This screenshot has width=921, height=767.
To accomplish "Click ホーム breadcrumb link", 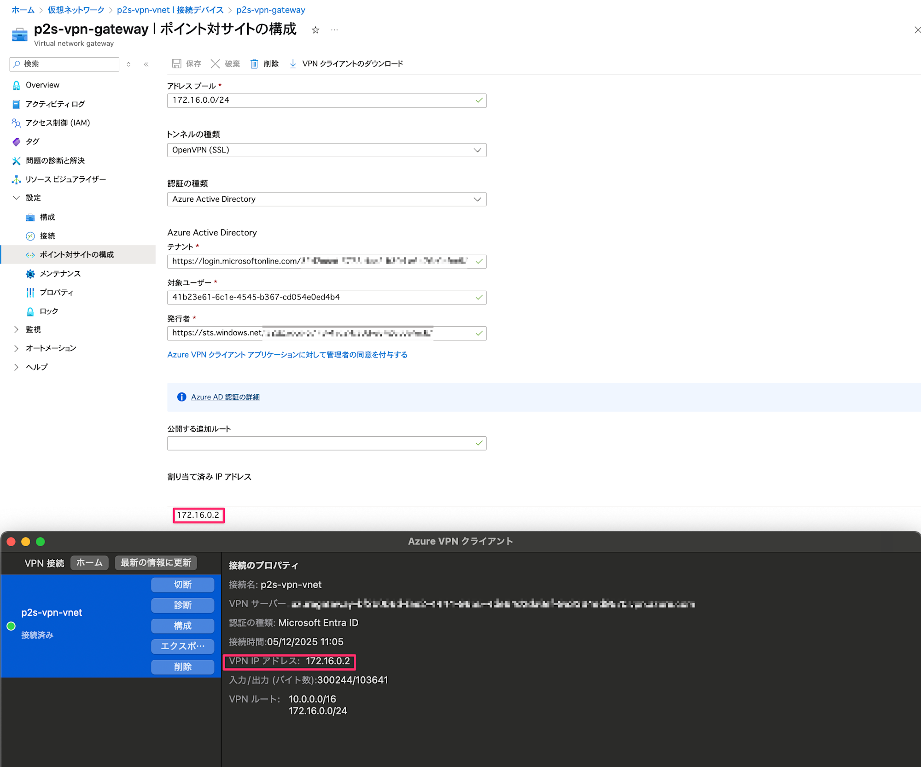I will tap(23, 10).
